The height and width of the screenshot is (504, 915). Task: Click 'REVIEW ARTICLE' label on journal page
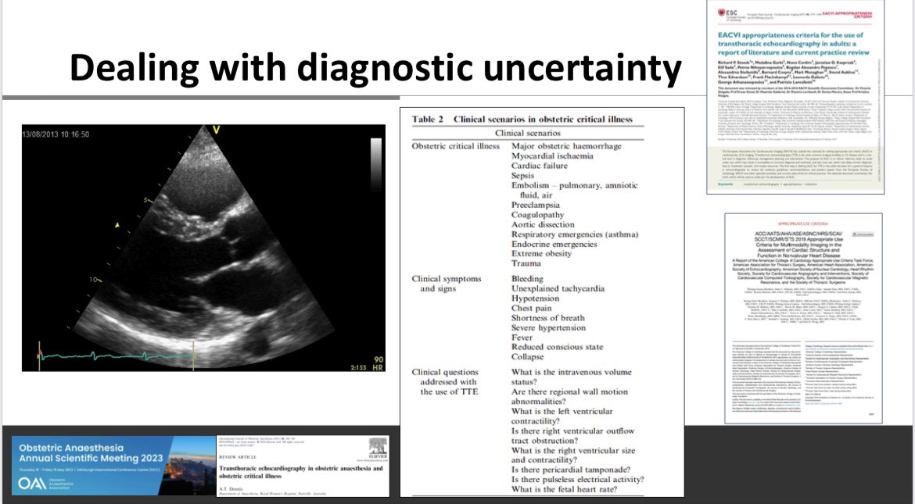tap(238, 457)
